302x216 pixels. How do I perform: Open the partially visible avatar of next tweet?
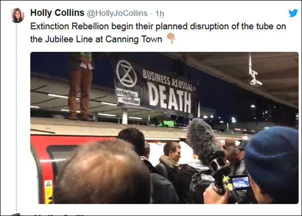pos(17,214)
